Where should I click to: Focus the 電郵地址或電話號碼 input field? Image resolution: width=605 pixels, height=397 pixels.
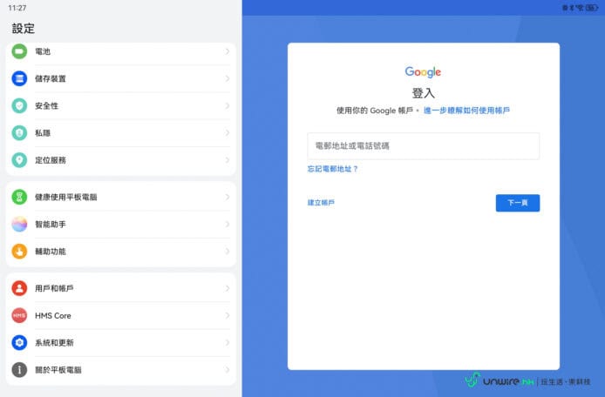pyautogui.click(x=423, y=145)
